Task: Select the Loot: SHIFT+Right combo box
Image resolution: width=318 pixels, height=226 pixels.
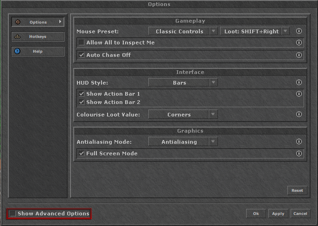Action: point(255,31)
